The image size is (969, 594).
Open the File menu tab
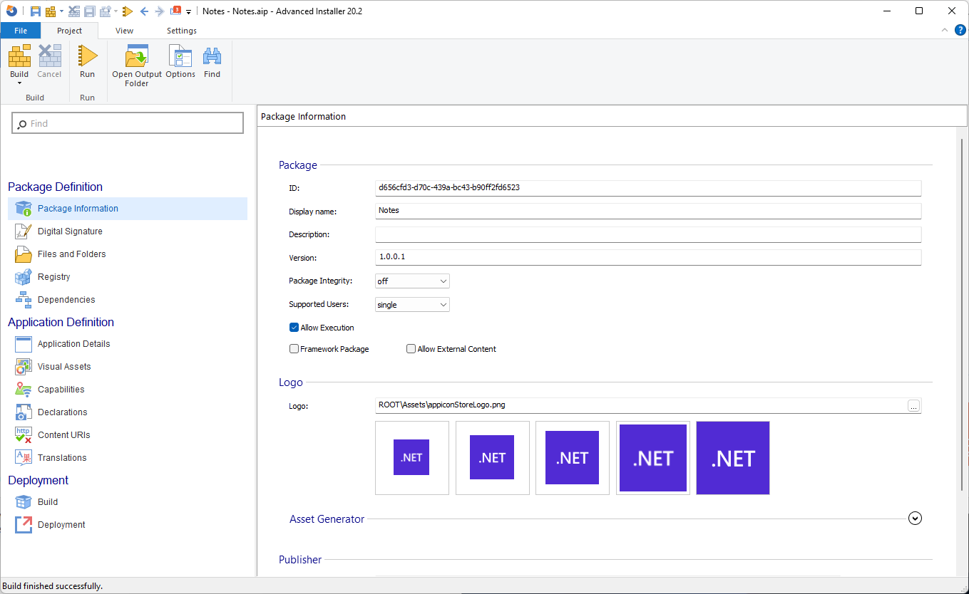click(21, 31)
